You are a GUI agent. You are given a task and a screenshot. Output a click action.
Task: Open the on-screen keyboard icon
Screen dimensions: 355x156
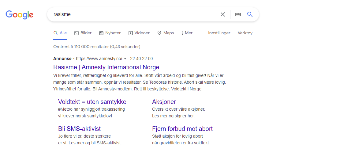pyautogui.click(x=238, y=14)
